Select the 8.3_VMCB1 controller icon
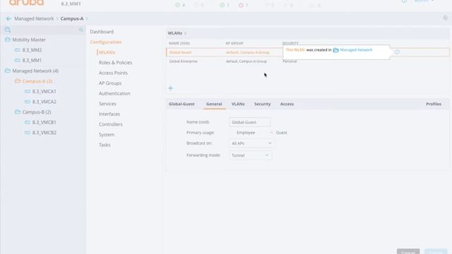Screen dimensions: 452x254 (28, 122)
